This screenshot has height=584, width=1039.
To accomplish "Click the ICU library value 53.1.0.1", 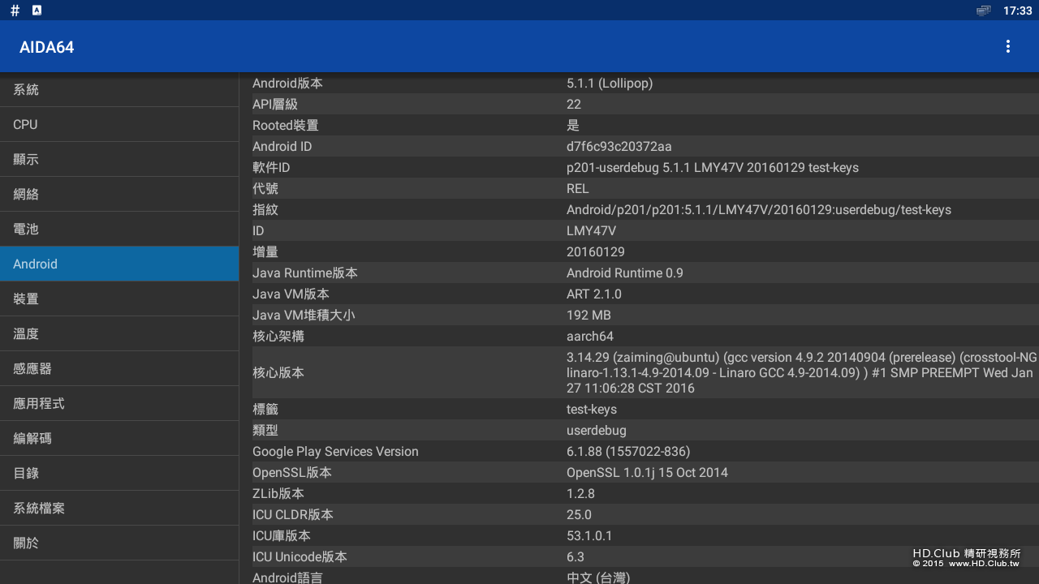I will click(x=589, y=535).
